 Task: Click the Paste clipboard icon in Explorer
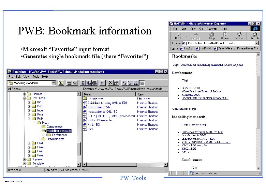coord(94,83)
